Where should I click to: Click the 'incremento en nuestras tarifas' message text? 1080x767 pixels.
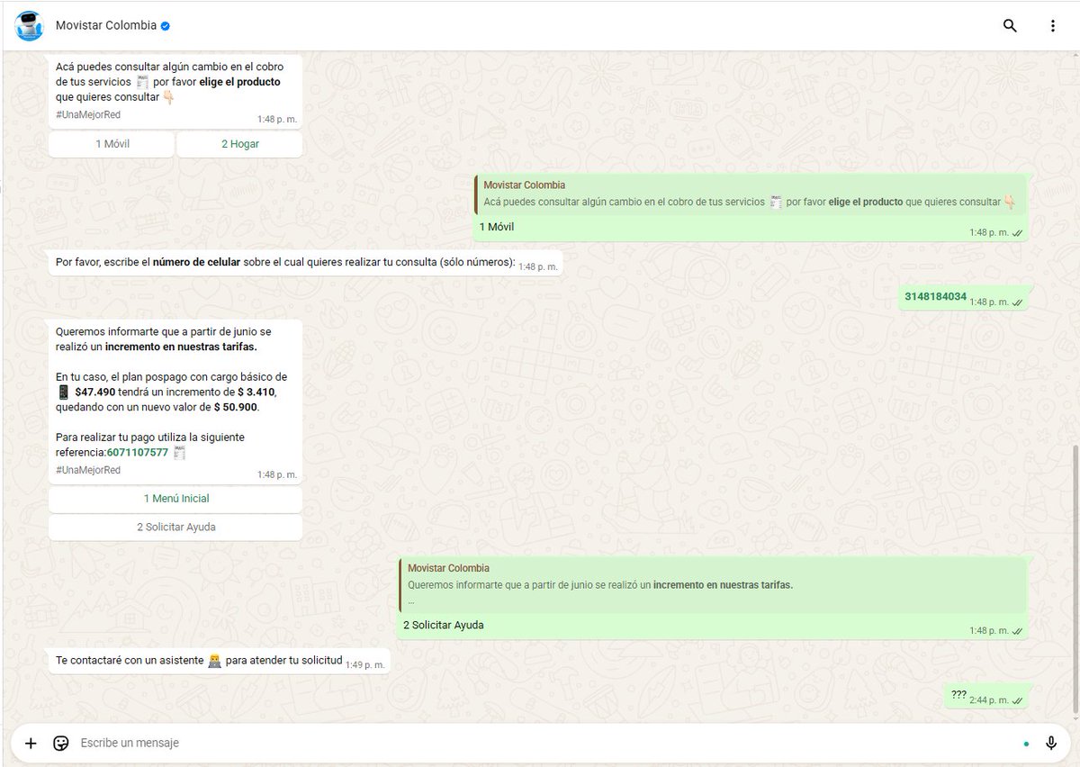coord(181,347)
